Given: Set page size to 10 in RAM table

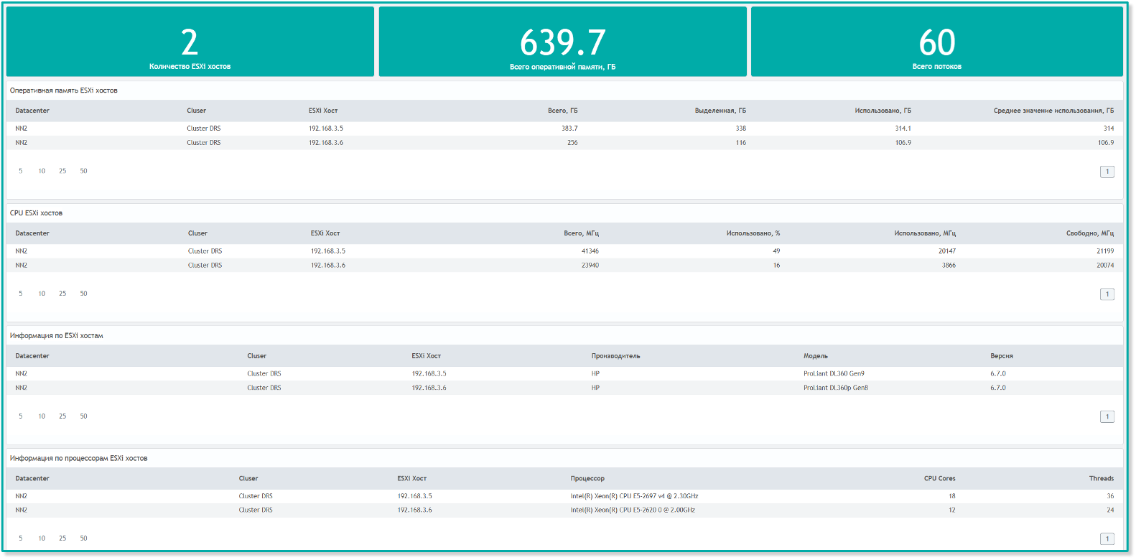Looking at the screenshot, I should coord(42,171).
